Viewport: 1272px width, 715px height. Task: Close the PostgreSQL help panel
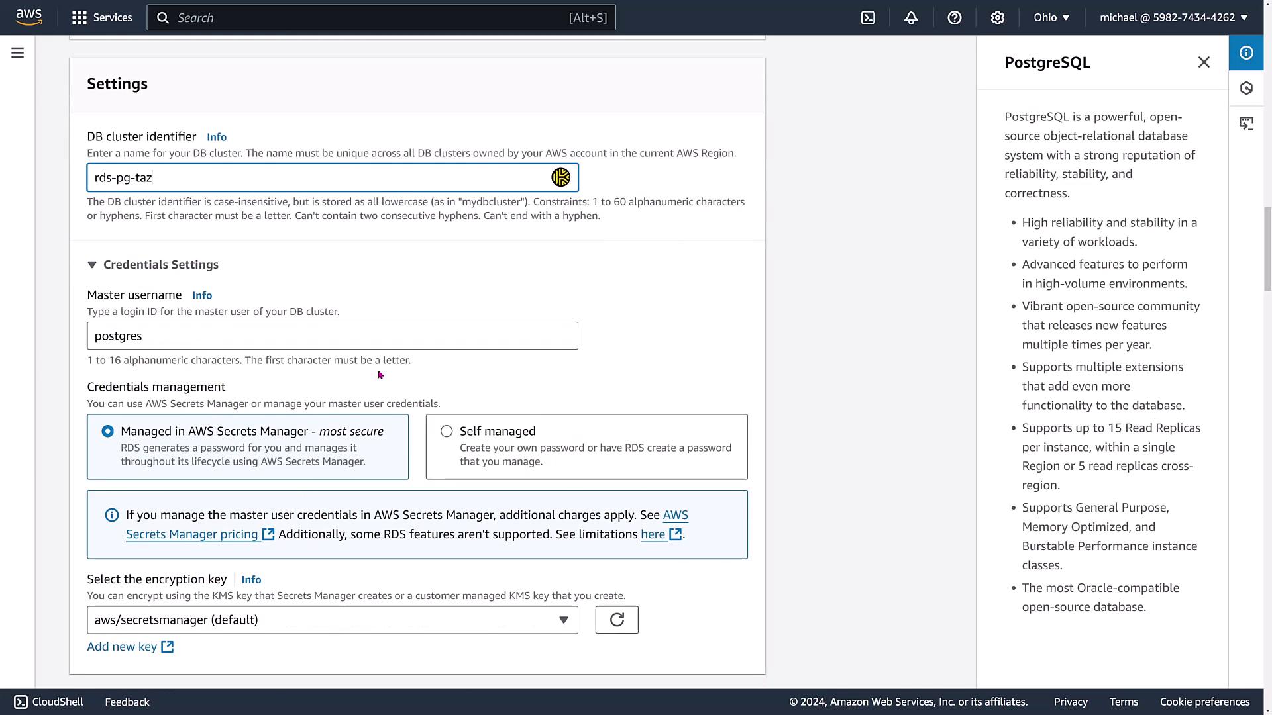(x=1204, y=62)
